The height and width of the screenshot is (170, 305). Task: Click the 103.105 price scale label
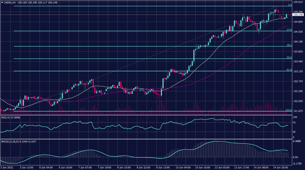pyautogui.click(x=298, y=71)
